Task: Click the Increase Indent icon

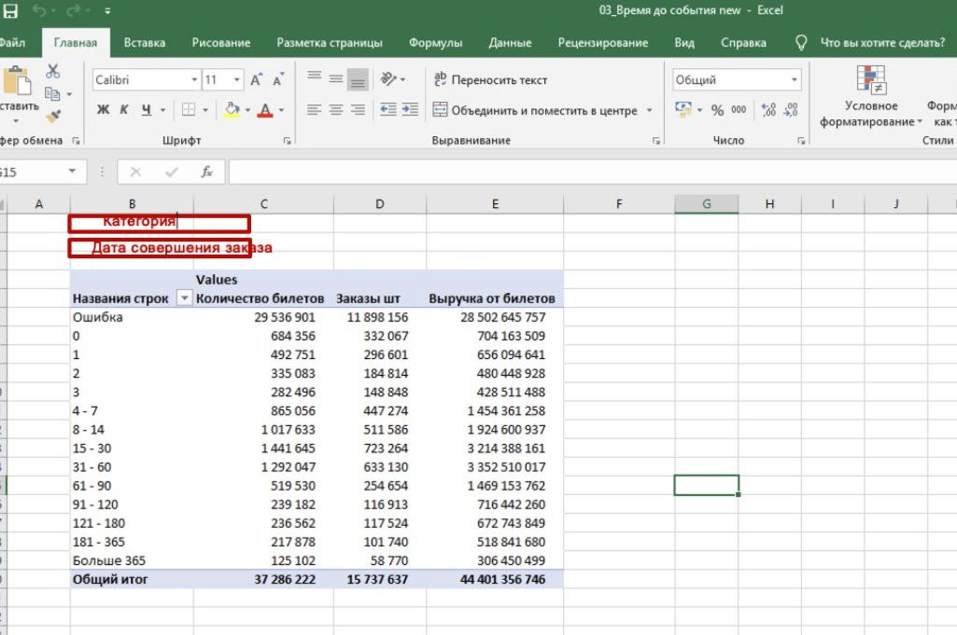Action: [410, 110]
